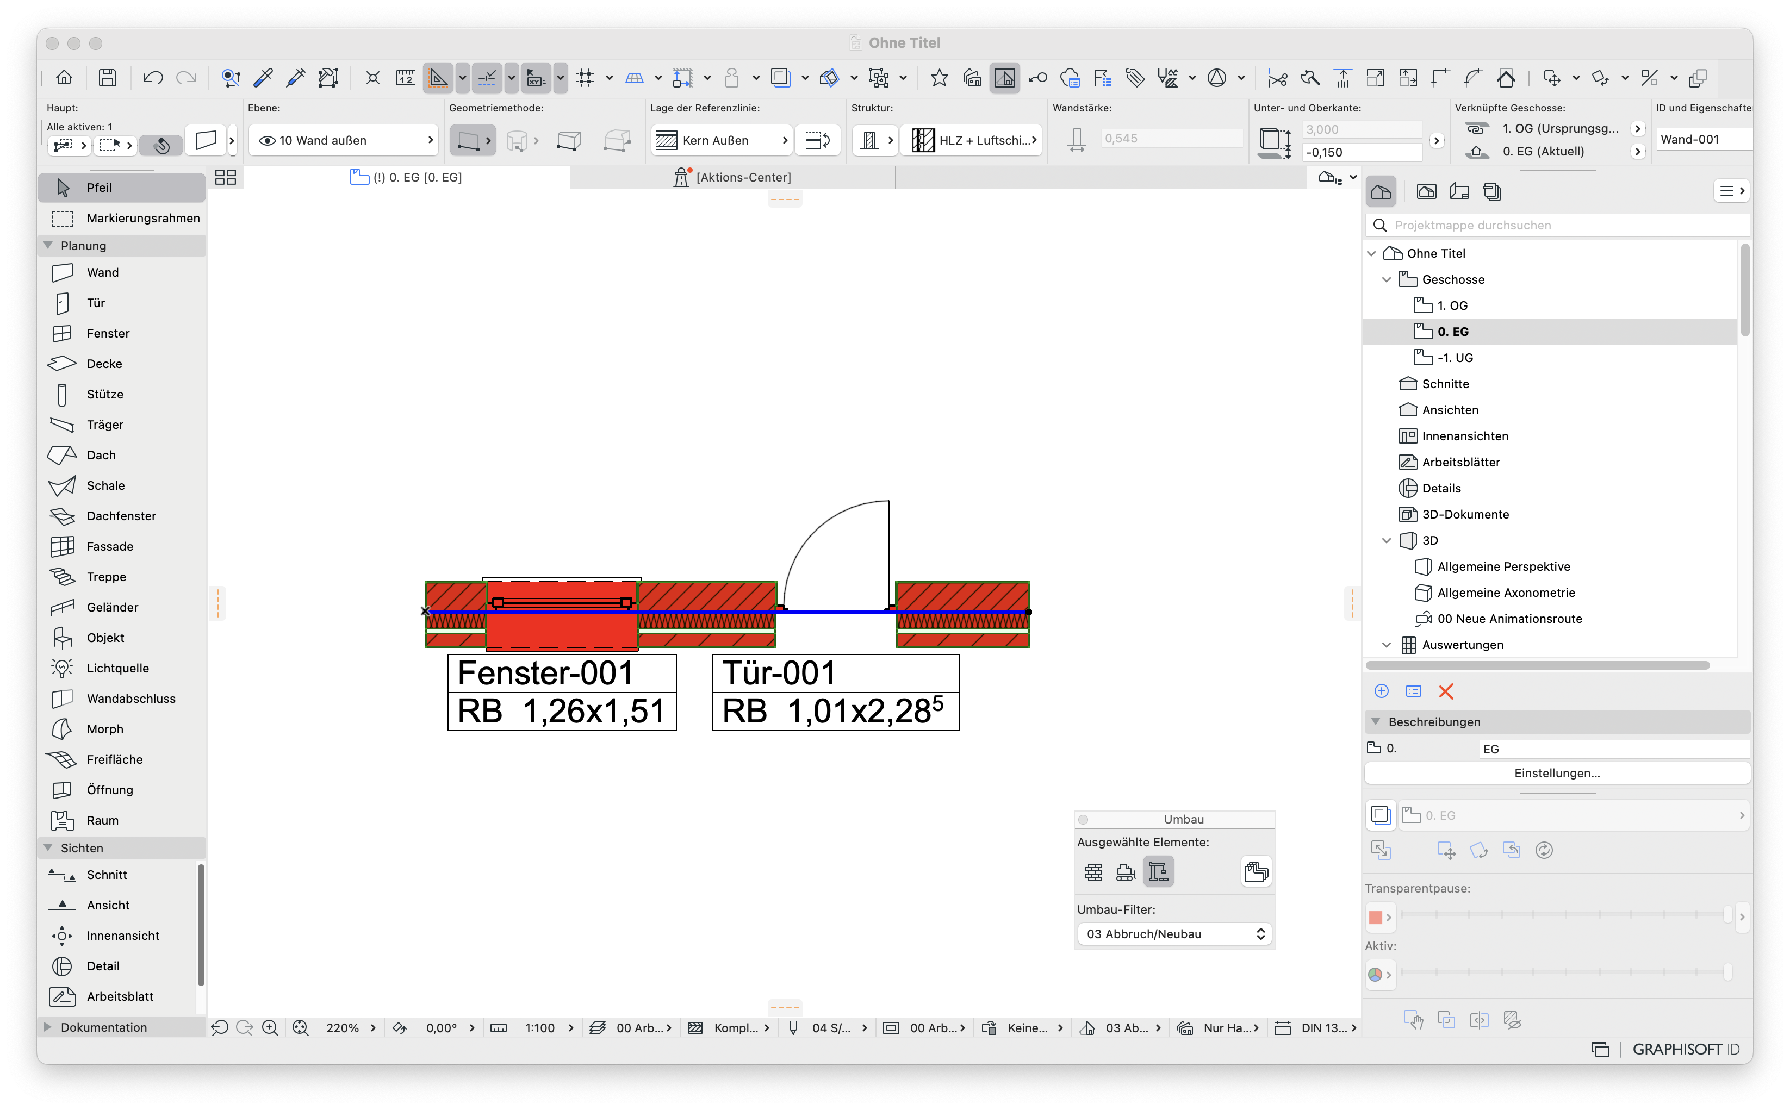Click the Transparentpause red color swatch
This screenshot has width=1790, height=1110.
[x=1375, y=917]
